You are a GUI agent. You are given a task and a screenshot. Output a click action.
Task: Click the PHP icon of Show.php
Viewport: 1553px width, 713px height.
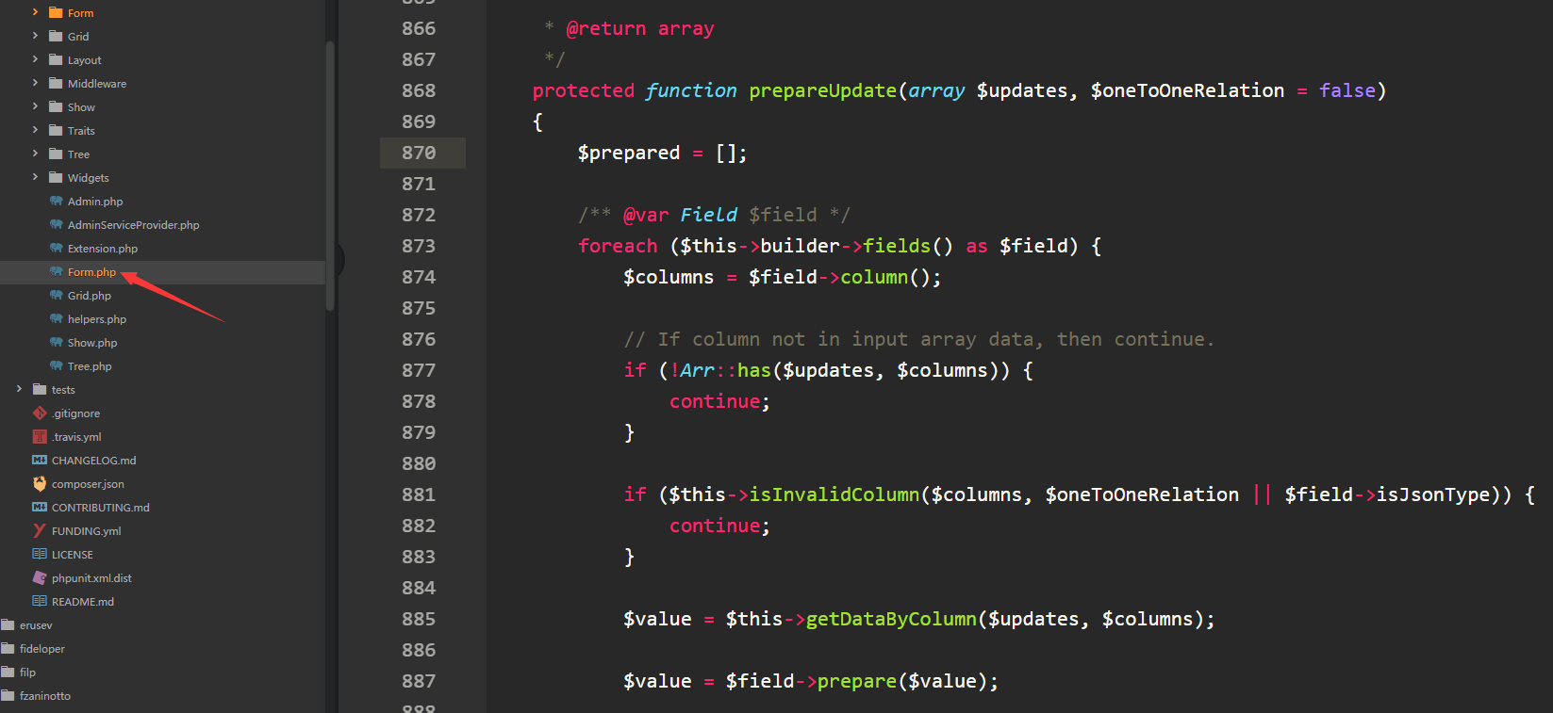56,342
